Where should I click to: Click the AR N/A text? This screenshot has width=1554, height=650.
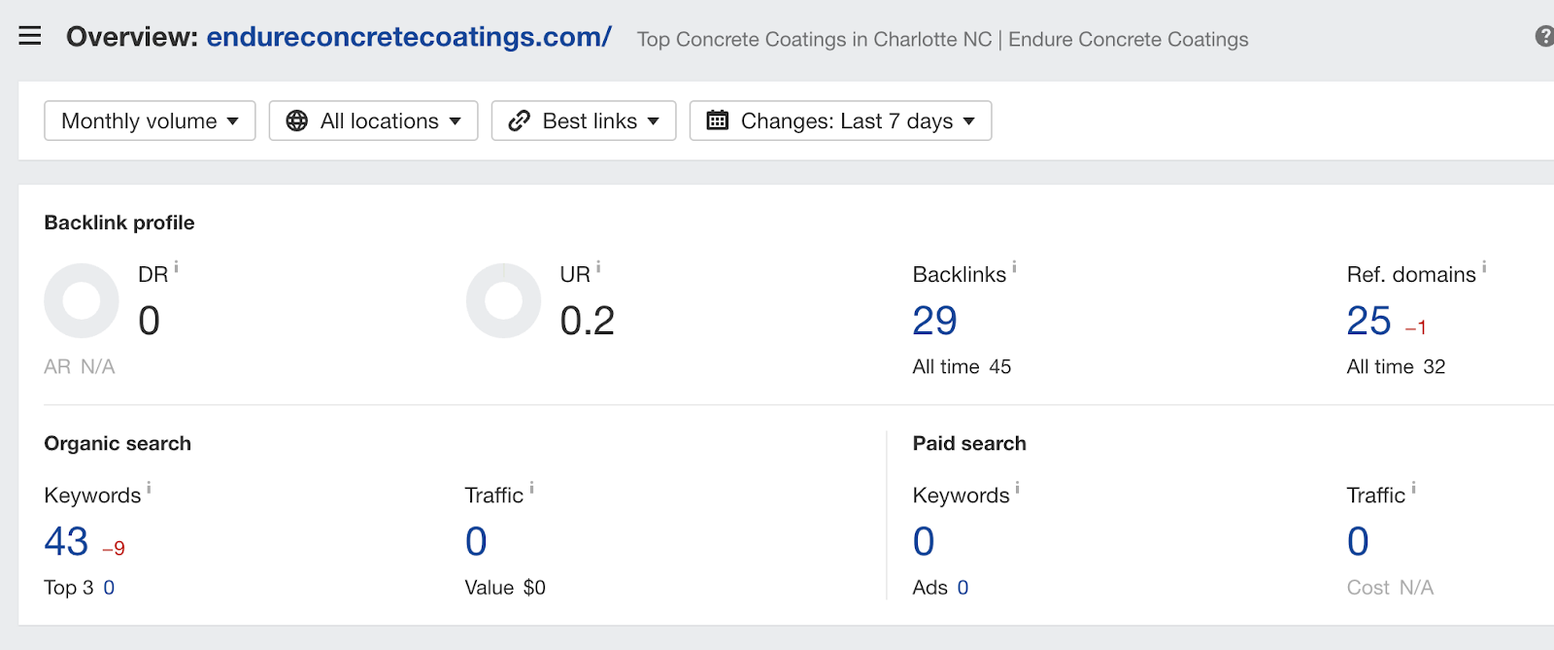(x=80, y=367)
